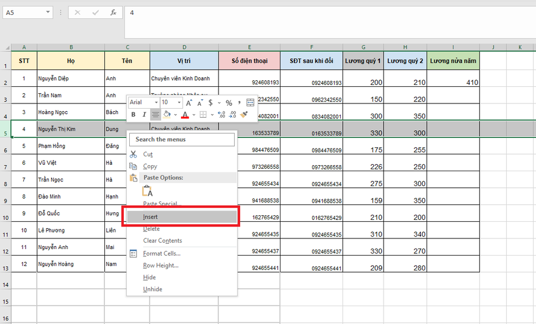
Task: Click the STT header cell
Action: 24,61
